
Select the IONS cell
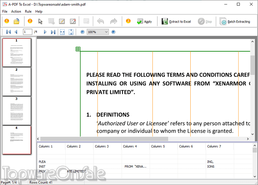click(220, 167)
